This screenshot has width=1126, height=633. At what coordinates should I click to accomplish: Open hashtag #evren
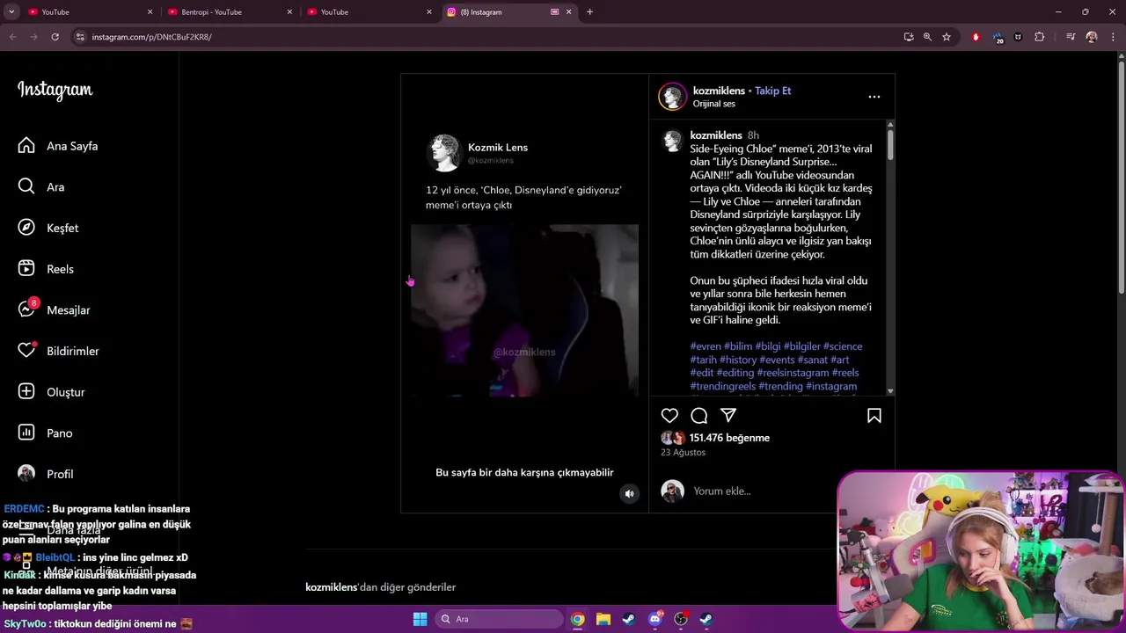click(x=706, y=346)
